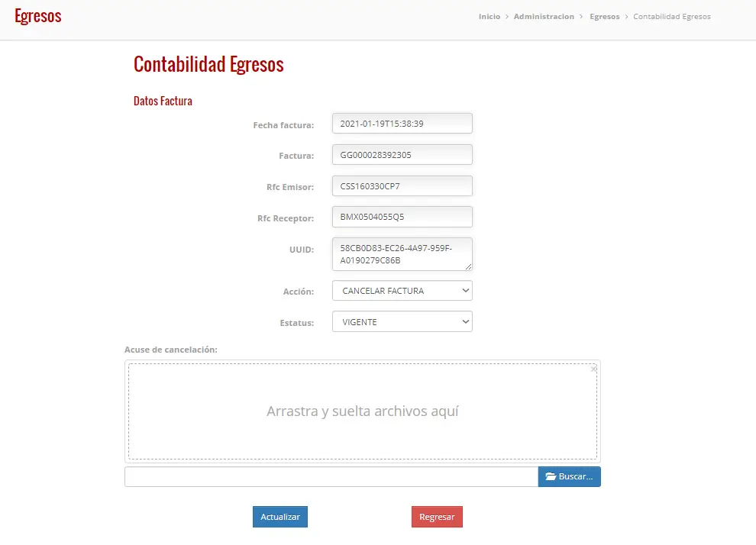Open the Acción dropdown showing CANCELAR FACTURA
The image size is (756, 545).
coord(402,291)
